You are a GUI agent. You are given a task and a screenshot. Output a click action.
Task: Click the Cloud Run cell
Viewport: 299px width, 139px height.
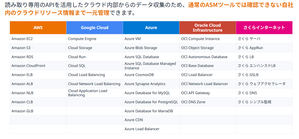(x=95, y=57)
